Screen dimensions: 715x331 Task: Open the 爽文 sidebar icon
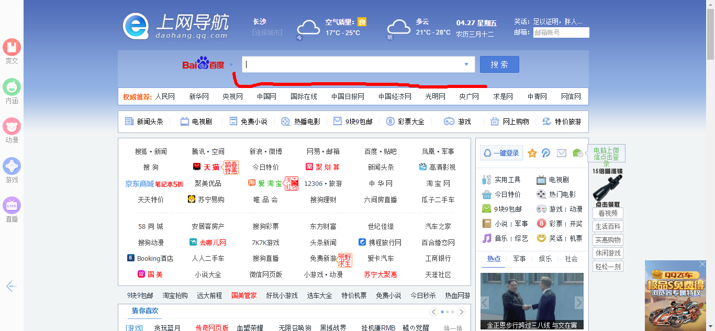coord(12,48)
